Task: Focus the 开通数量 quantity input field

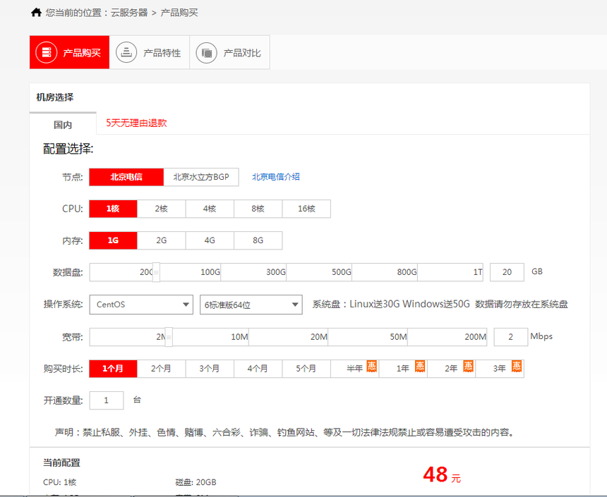Action: tap(107, 400)
